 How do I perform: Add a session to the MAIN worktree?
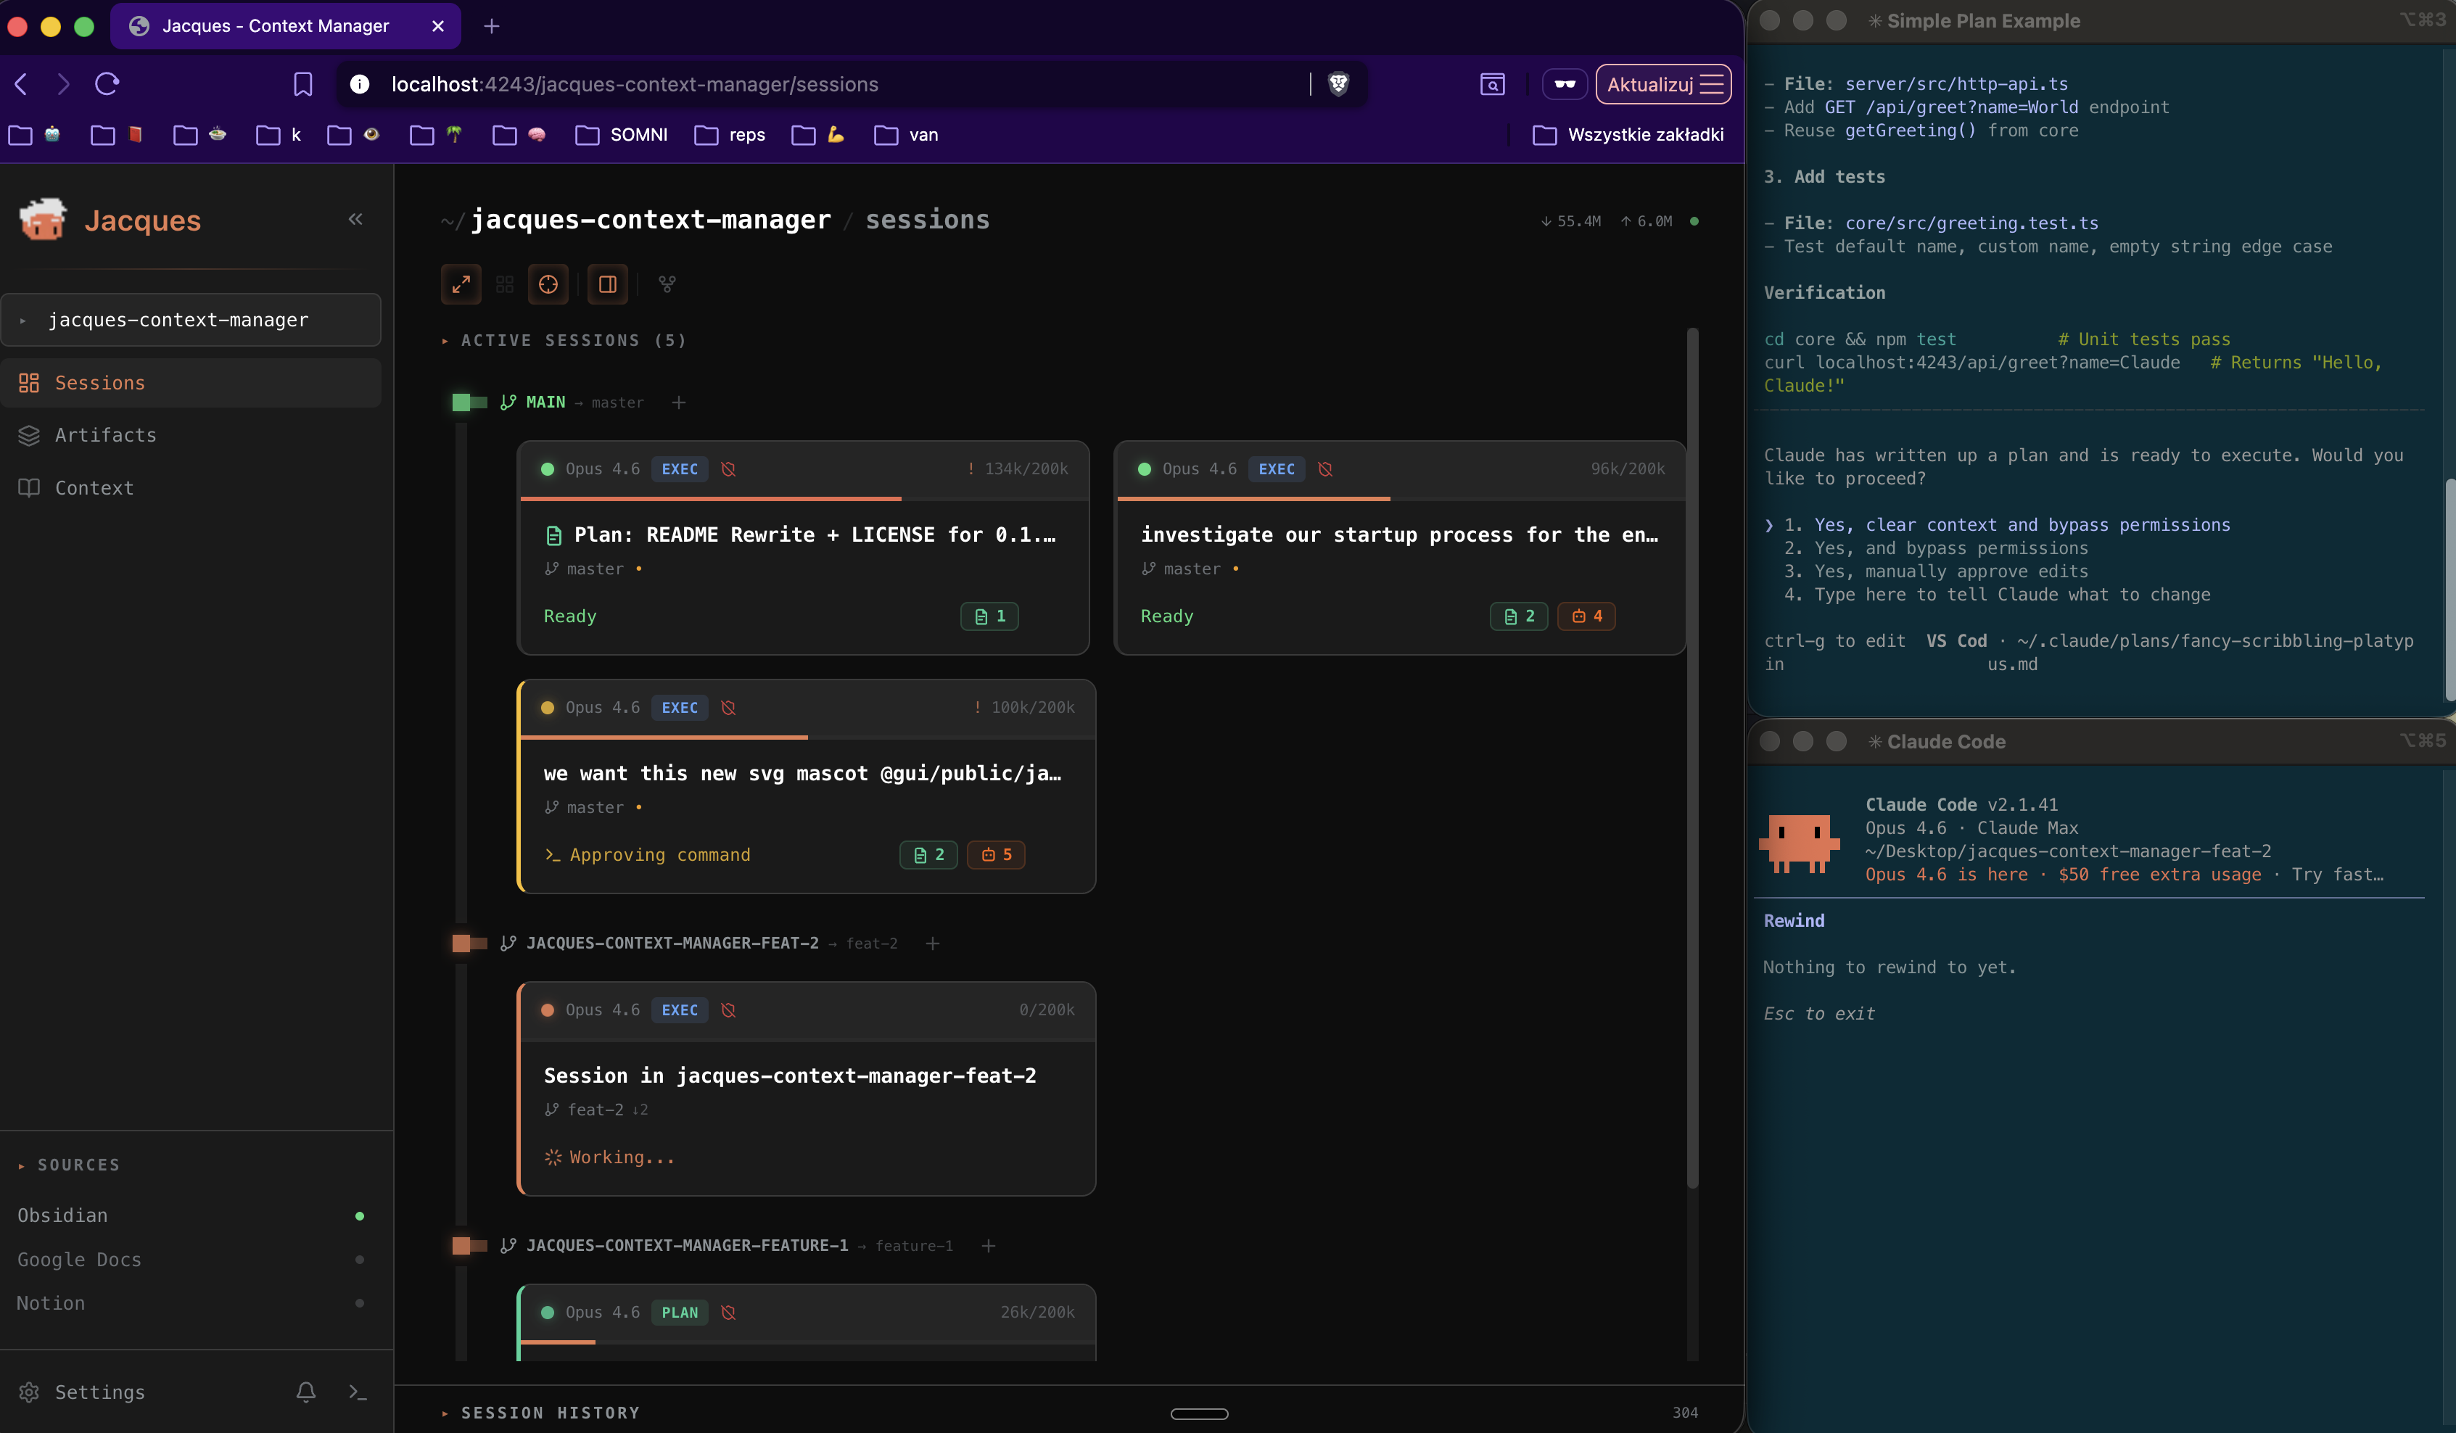(x=678, y=402)
